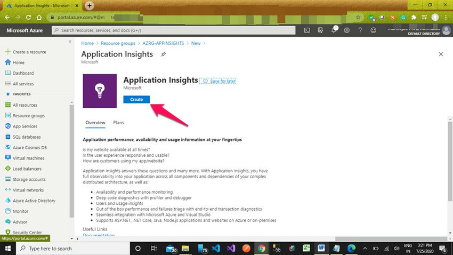Open Load balancers in sidebar
453x255 pixels.
[x=23, y=169]
